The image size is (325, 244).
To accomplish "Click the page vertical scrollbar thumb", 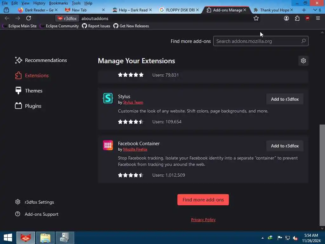I will (x=322, y=175).
